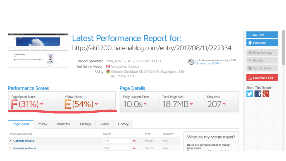Screen dimensions: 286x161
Task: Expand YSlow Score arrow
Action: pyautogui.click(x=96, y=104)
